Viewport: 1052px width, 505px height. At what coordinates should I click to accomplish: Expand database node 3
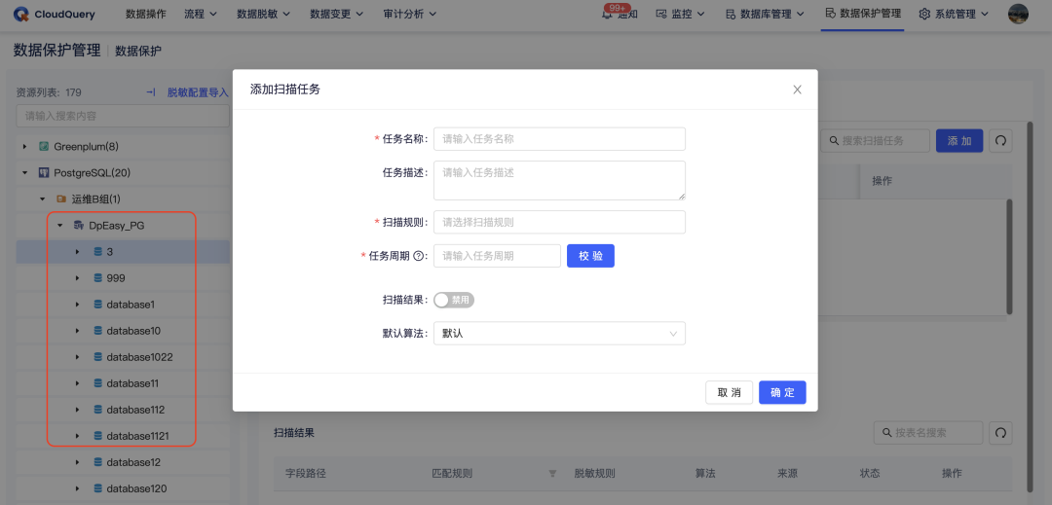pyautogui.click(x=77, y=252)
